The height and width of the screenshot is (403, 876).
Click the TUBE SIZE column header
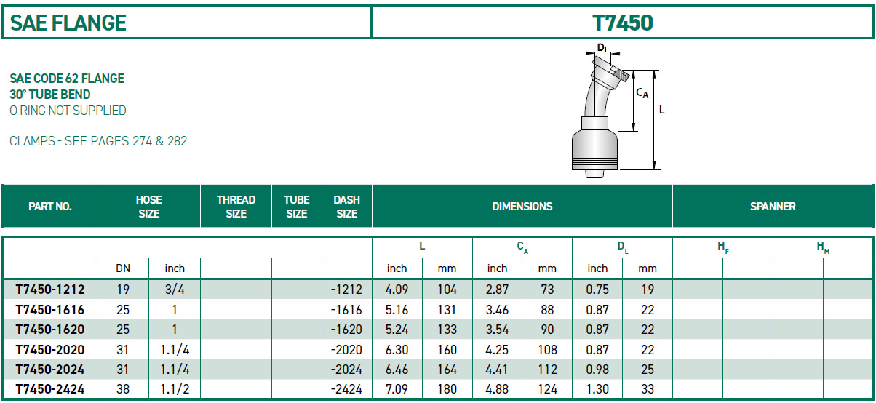pyautogui.click(x=297, y=207)
